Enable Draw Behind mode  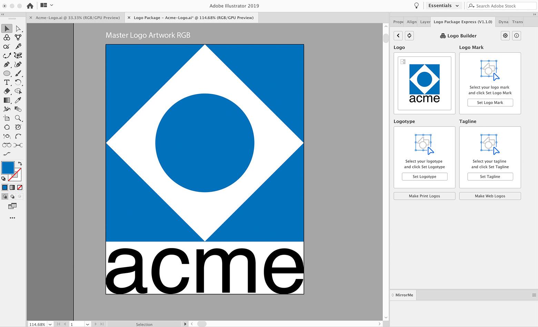[12, 197]
